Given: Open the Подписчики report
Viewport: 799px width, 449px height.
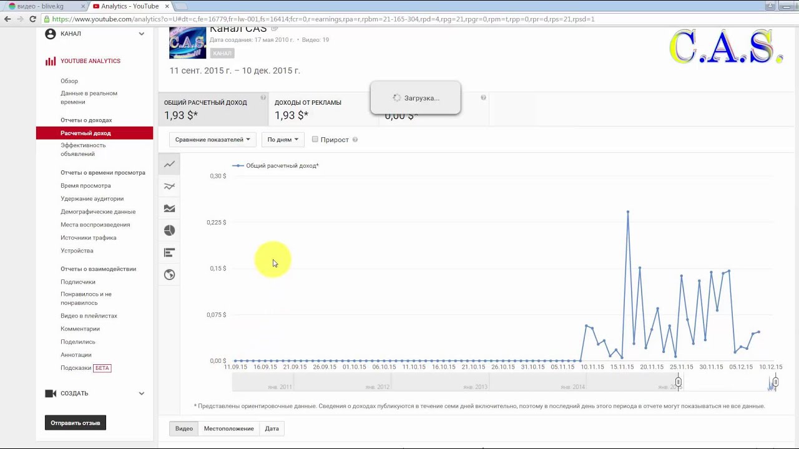Looking at the screenshot, I should coord(78,282).
